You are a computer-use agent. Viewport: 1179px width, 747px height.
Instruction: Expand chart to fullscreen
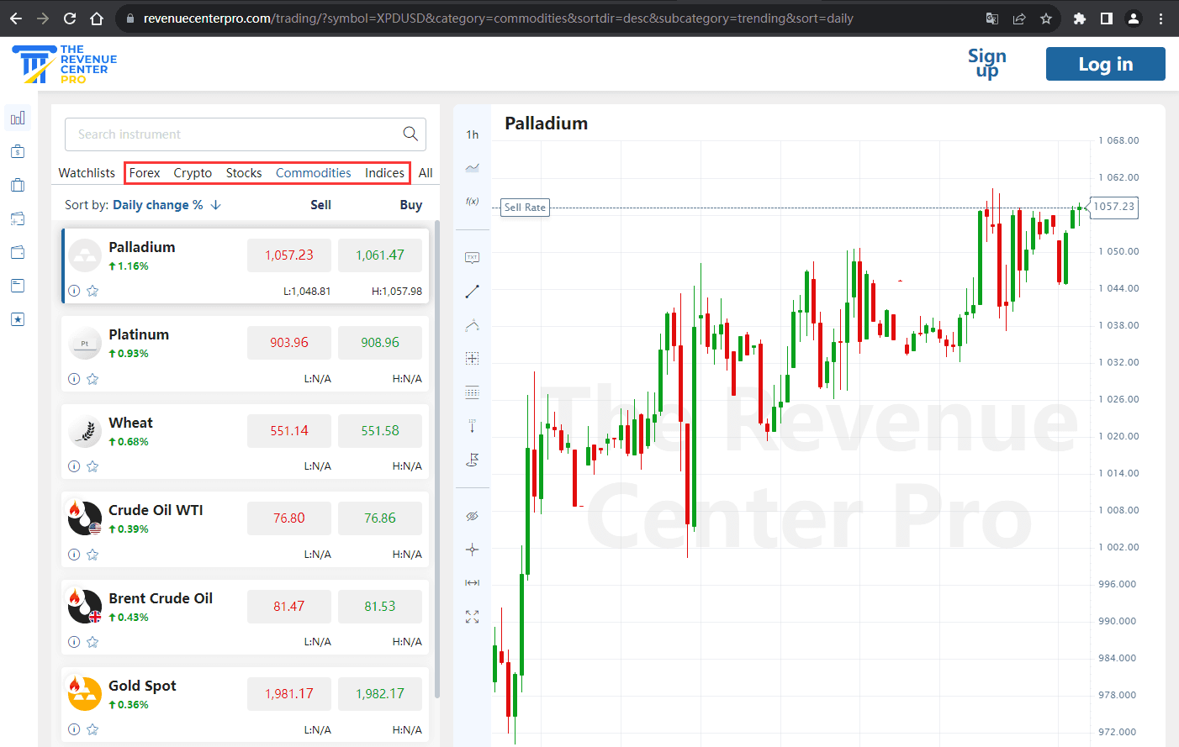coord(472,617)
